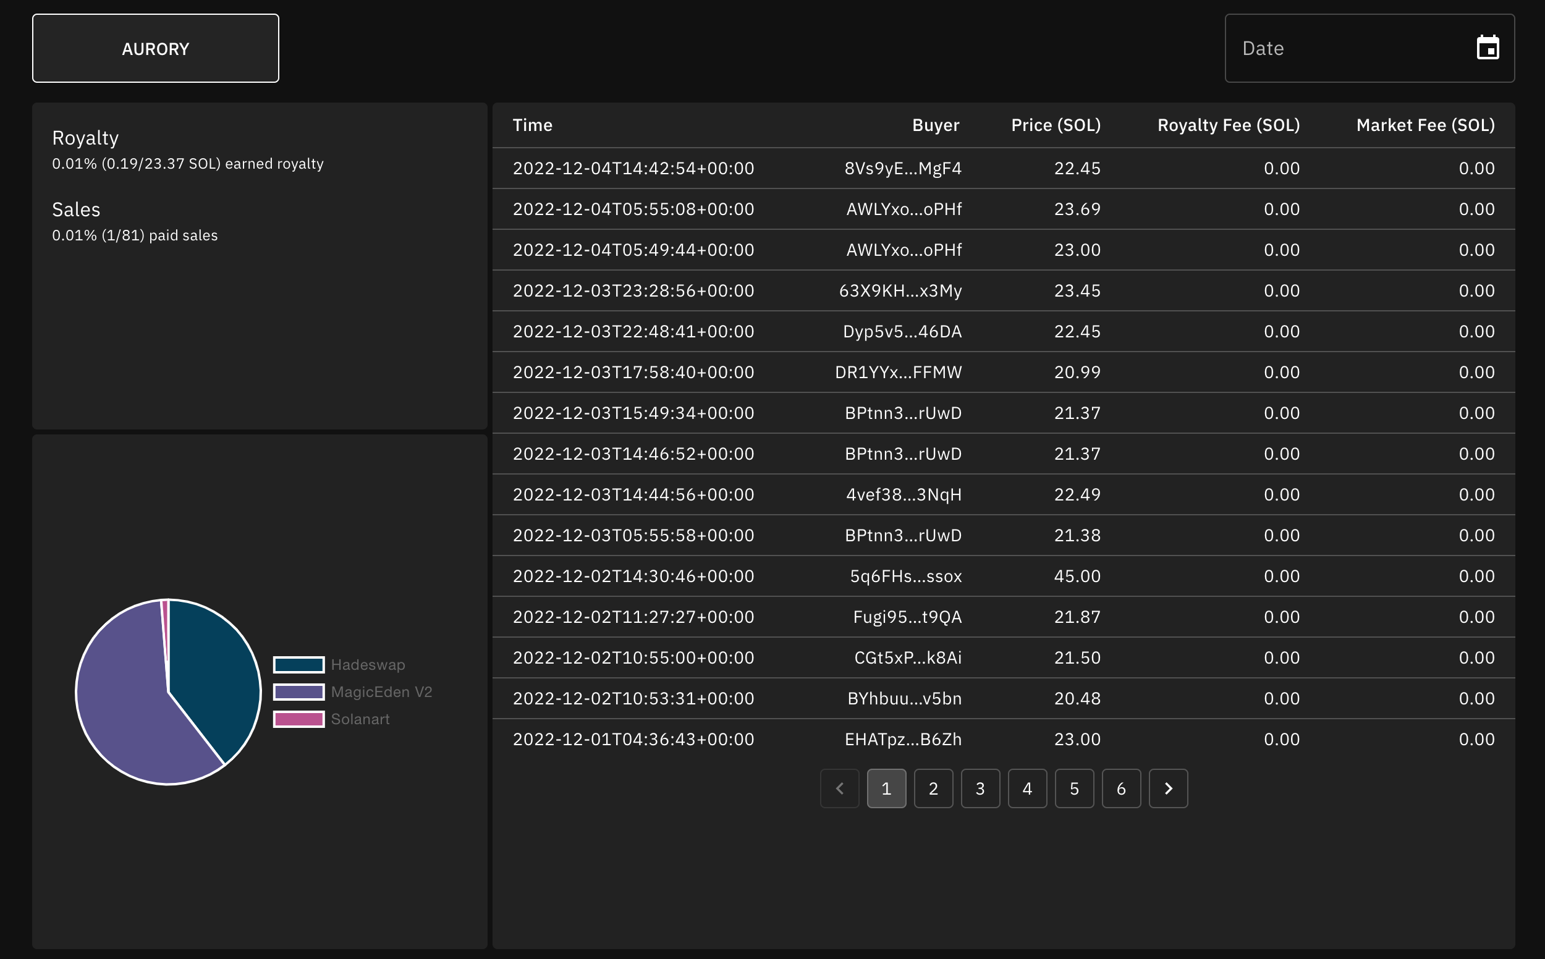Click the 23.69 price cell
Viewport: 1545px width, 959px height.
tap(1078, 209)
